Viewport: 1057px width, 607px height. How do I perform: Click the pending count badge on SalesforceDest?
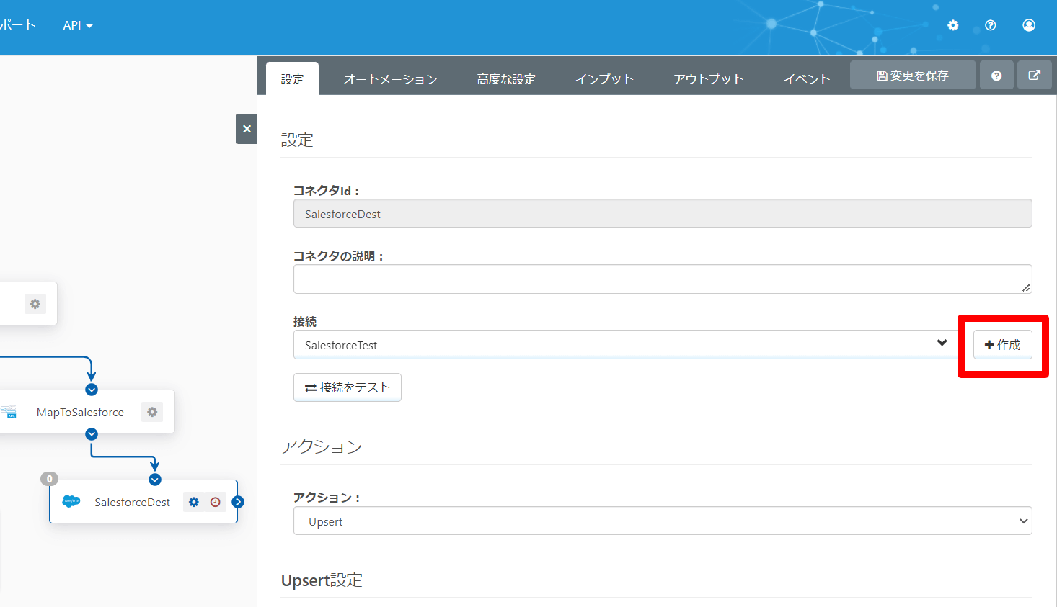click(x=49, y=479)
